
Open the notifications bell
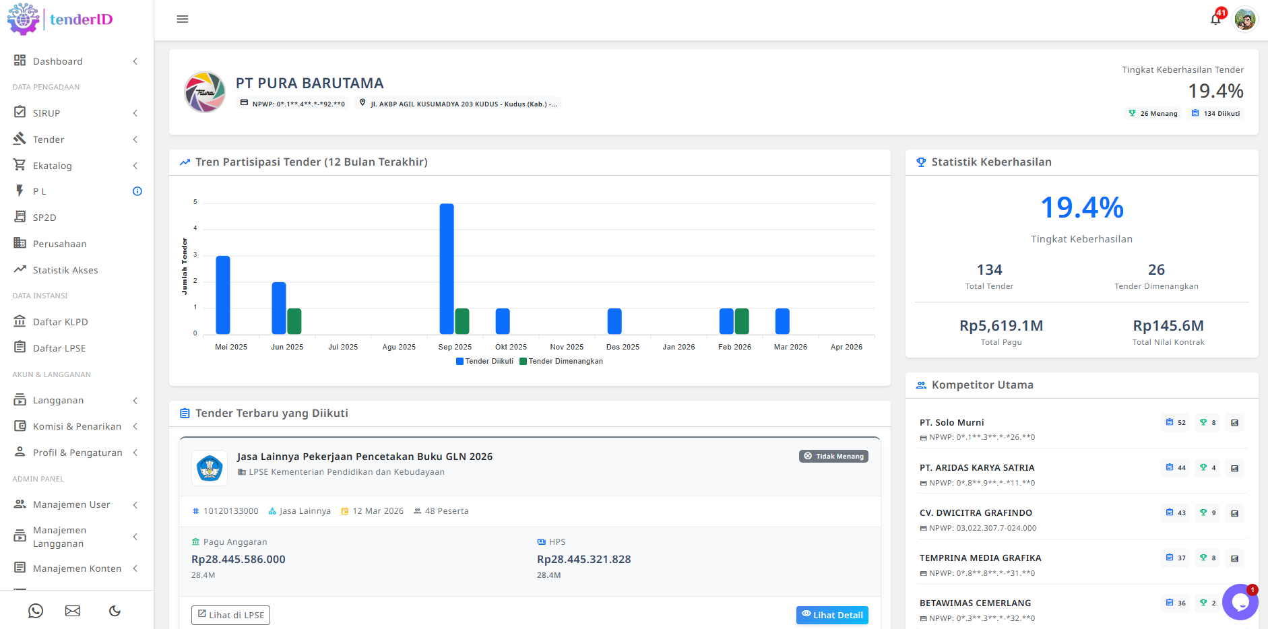pos(1216,19)
